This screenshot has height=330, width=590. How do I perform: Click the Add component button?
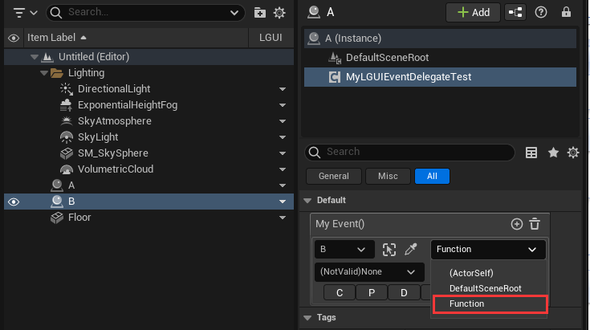point(474,13)
